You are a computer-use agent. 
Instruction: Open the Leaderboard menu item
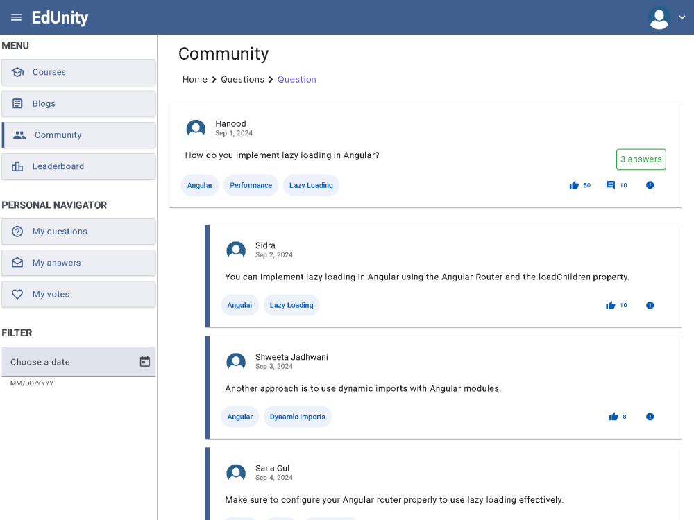[x=79, y=166]
